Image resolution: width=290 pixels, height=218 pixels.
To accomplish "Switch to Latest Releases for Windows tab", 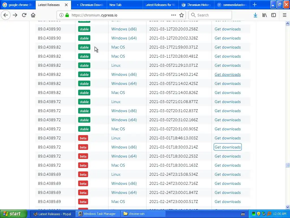I will [161, 5].
